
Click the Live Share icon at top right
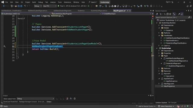pos(188,6)
